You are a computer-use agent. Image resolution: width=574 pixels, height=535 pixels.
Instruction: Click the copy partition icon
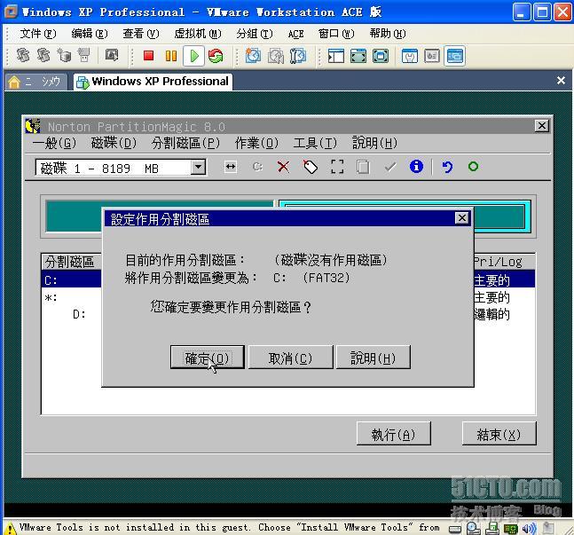[363, 167]
